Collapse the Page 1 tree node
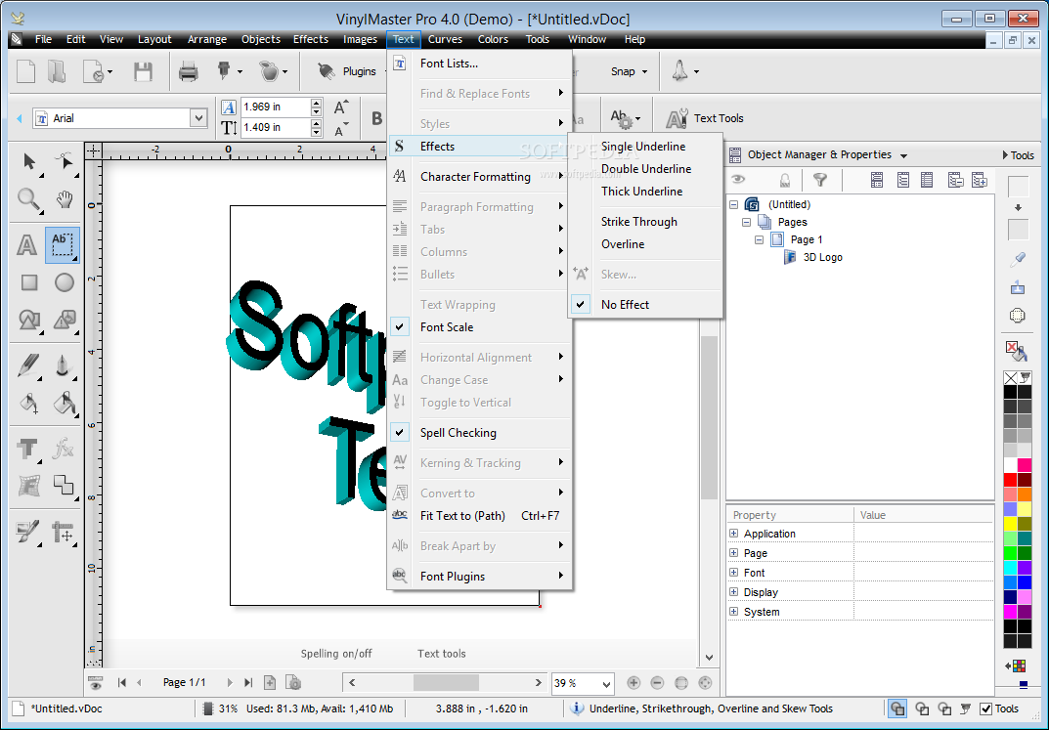The image size is (1049, 730). tap(760, 239)
